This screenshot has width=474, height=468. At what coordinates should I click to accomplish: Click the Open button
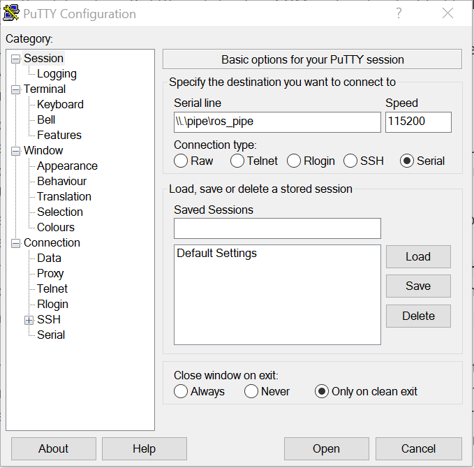point(326,448)
